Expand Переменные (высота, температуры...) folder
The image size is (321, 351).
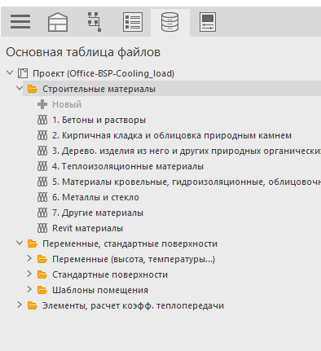click(29, 258)
